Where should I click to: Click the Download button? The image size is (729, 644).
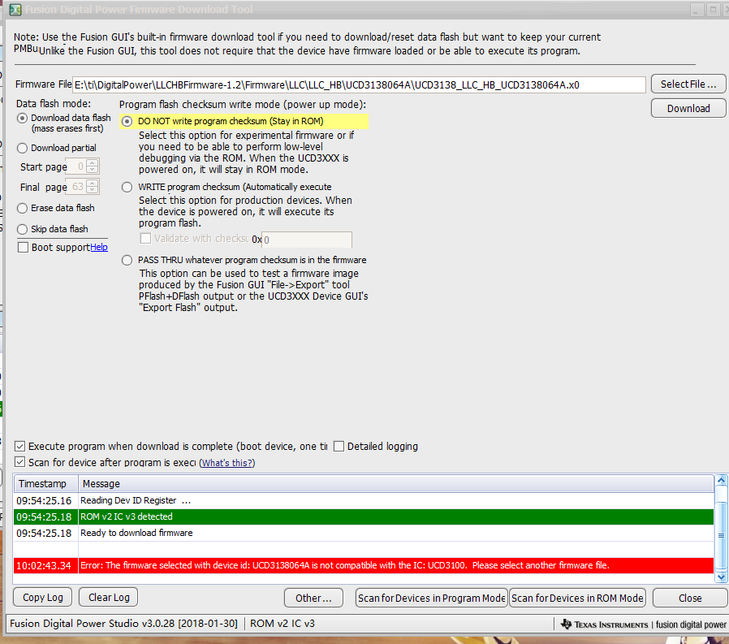[688, 108]
